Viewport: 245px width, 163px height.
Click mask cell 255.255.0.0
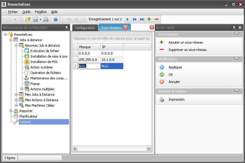[x=89, y=60]
